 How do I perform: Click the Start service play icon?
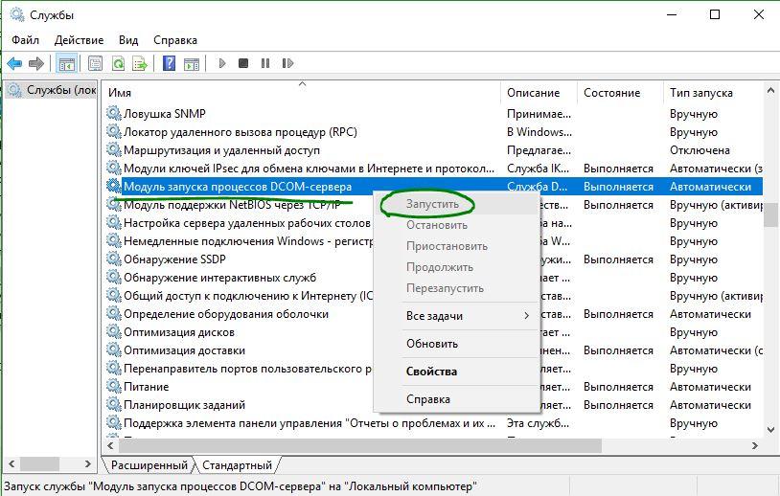coord(222,63)
